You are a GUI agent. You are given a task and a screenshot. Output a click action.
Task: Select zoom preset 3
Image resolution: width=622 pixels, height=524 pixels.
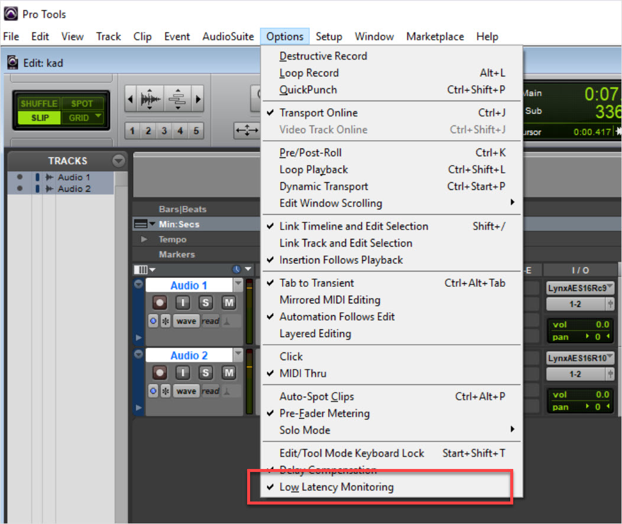[x=164, y=131]
